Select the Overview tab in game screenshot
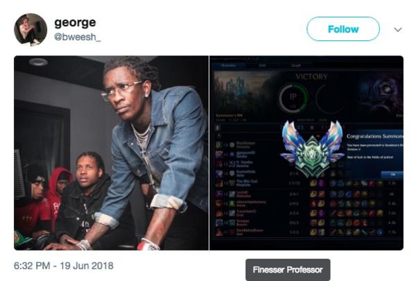 pos(228,65)
